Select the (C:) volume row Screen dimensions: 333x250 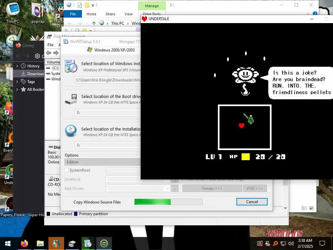[x=53, y=68]
